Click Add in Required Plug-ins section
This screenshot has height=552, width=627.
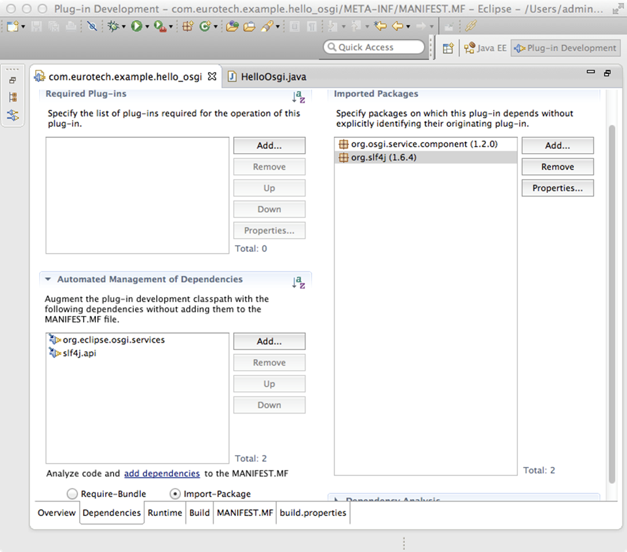269,145
